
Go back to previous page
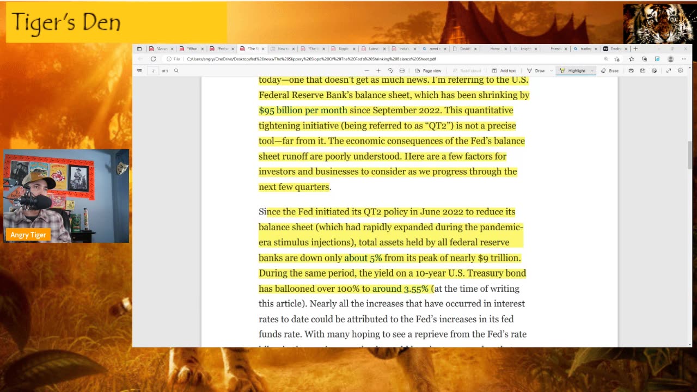(x=140, y=59)
